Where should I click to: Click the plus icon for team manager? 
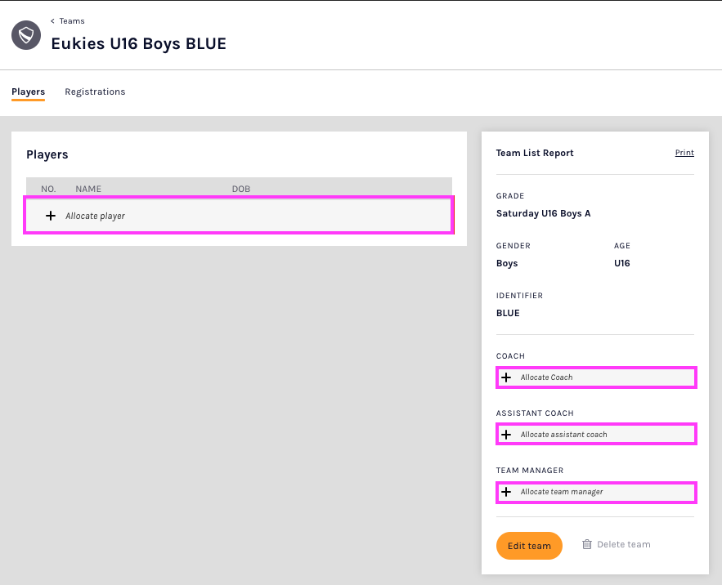(x=506, y=492)
